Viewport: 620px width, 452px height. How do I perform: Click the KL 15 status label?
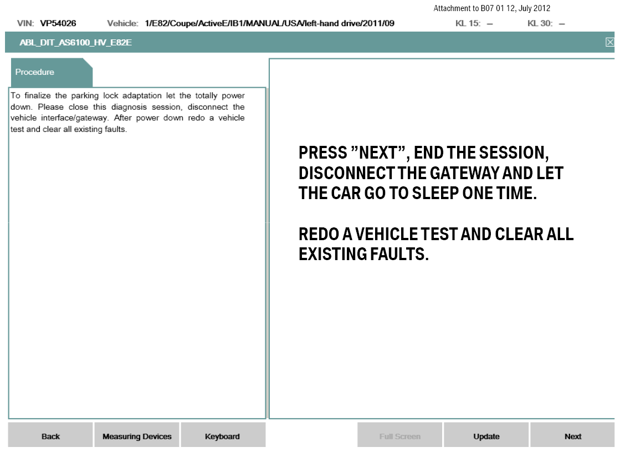pyautogui.click(x=468, y=23)
